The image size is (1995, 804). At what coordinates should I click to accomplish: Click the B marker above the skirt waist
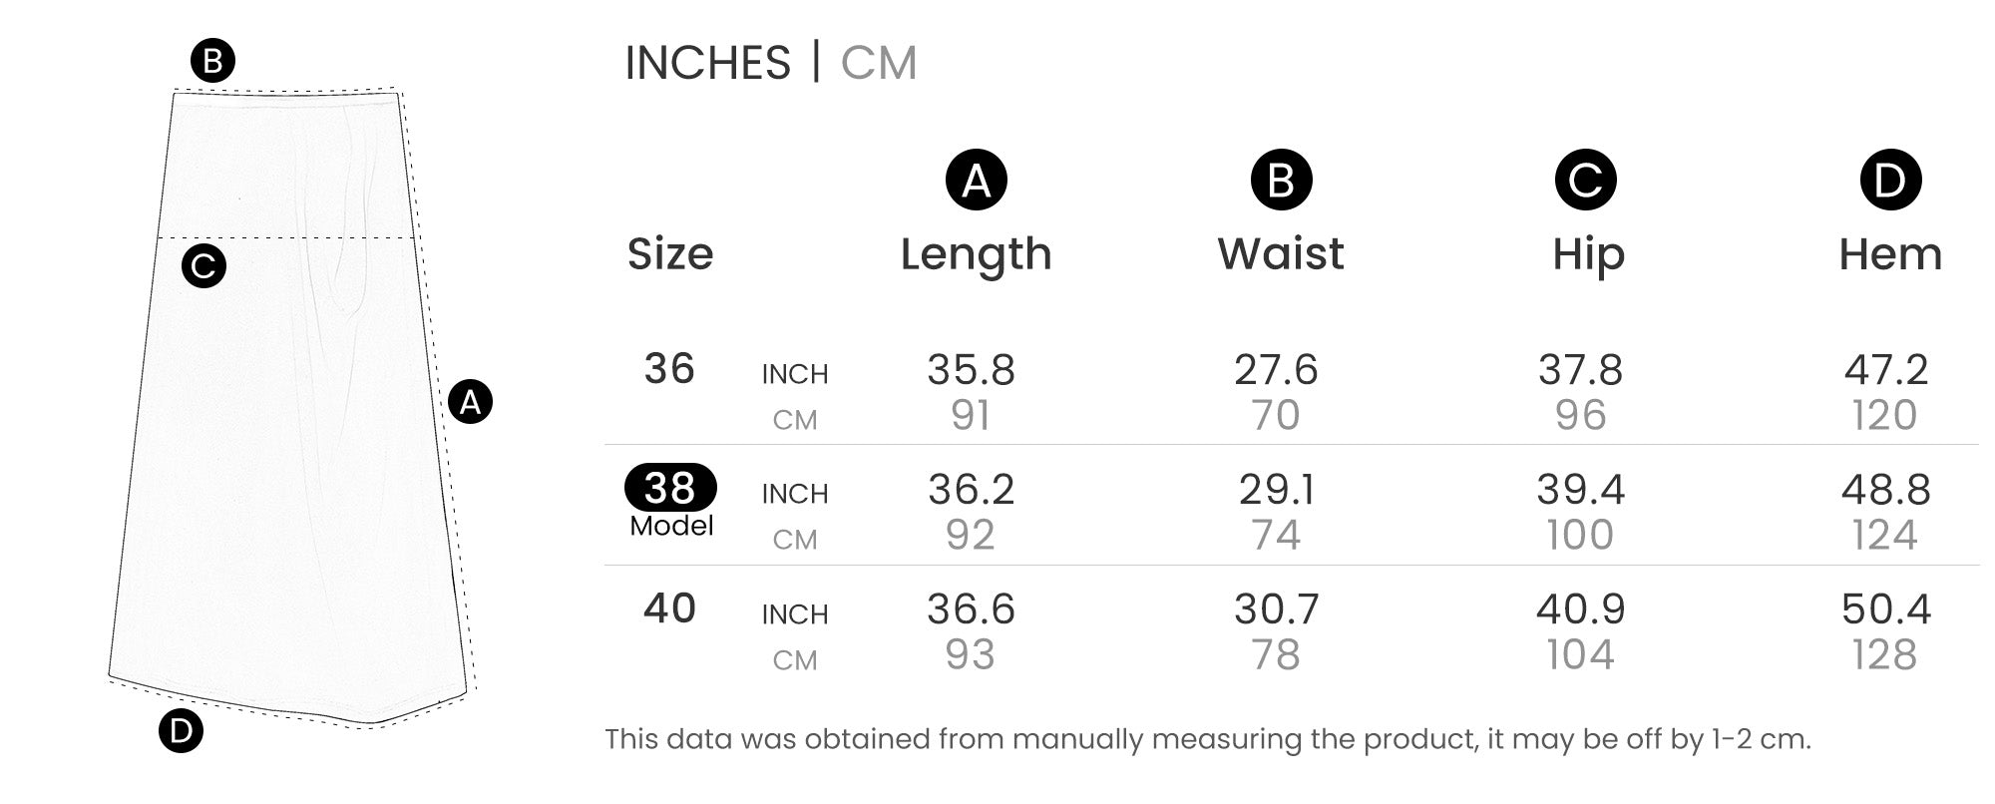click(x=212, y=62)
